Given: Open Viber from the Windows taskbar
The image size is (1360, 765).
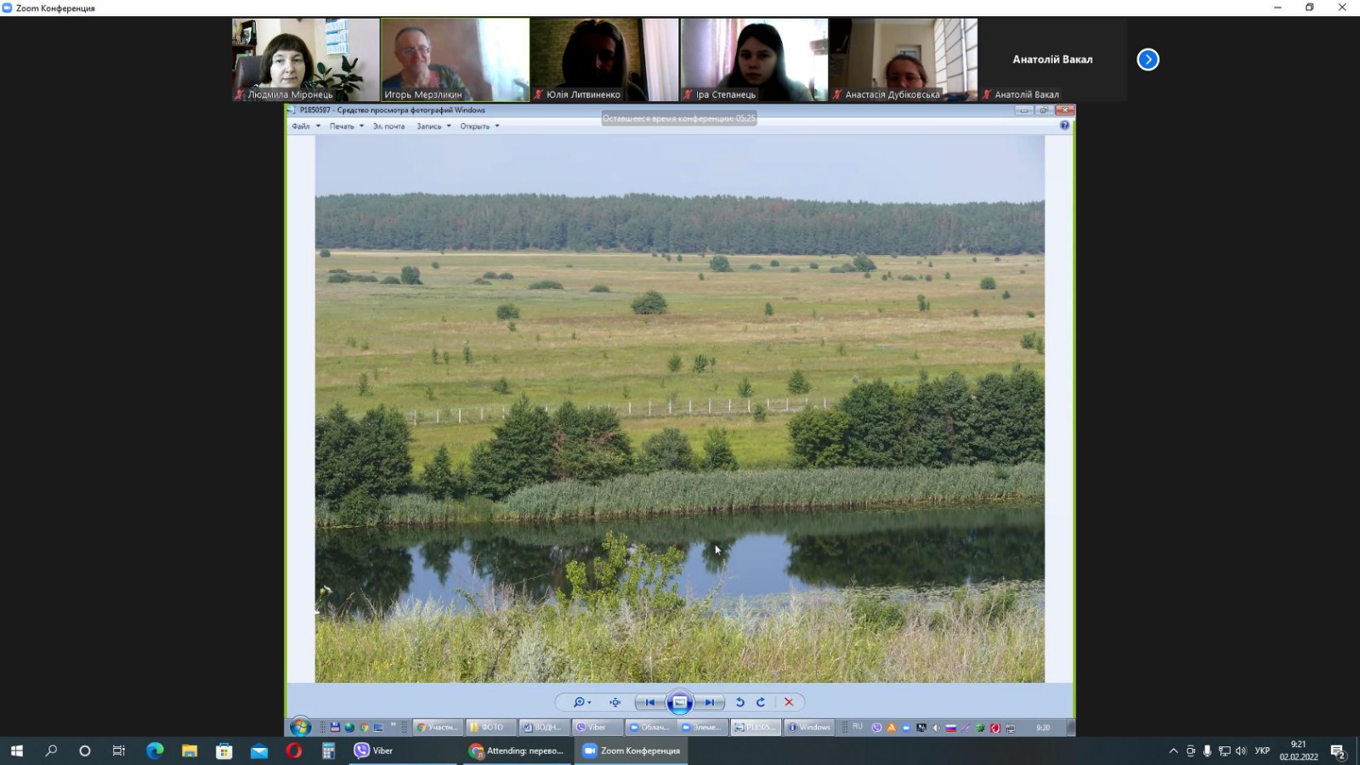Looking at the screenshot, I should click(374, 751).
